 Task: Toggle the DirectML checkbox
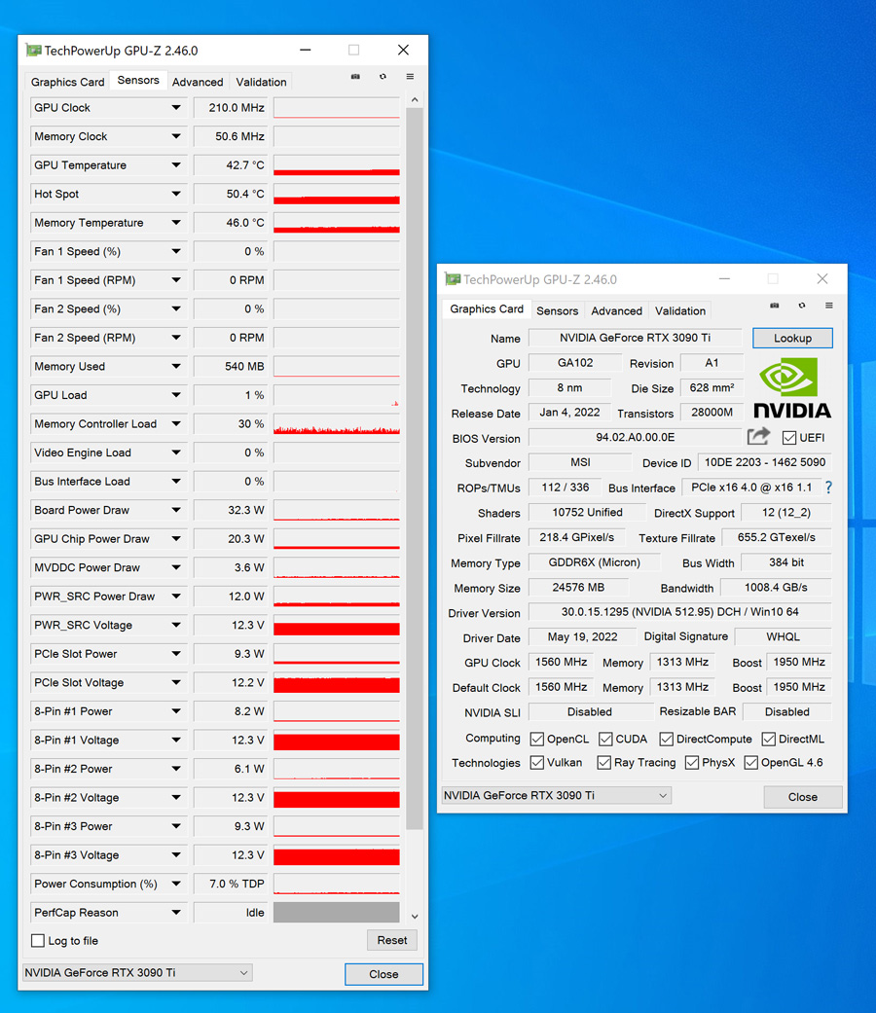point(769,740)
